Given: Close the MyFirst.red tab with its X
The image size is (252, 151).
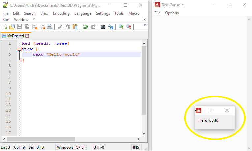Looking at the screenshot, I should click(x=27, y=36).
